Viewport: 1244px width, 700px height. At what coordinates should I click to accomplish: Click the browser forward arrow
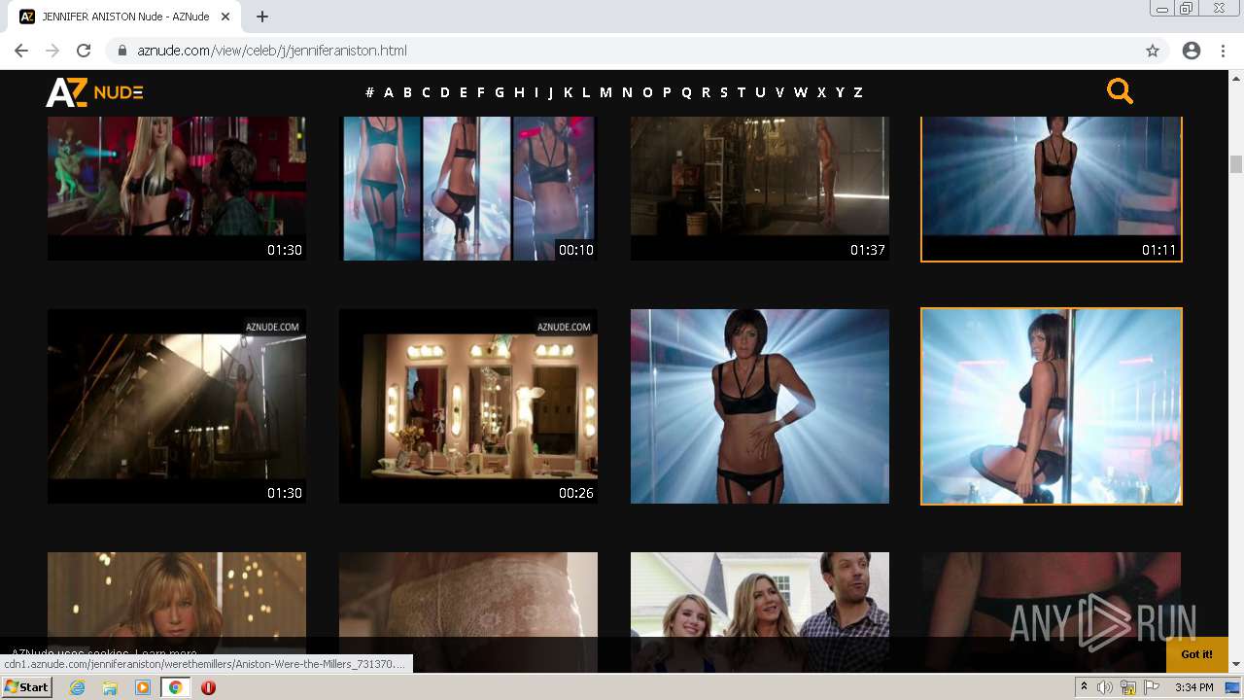[x=52, y=51]
